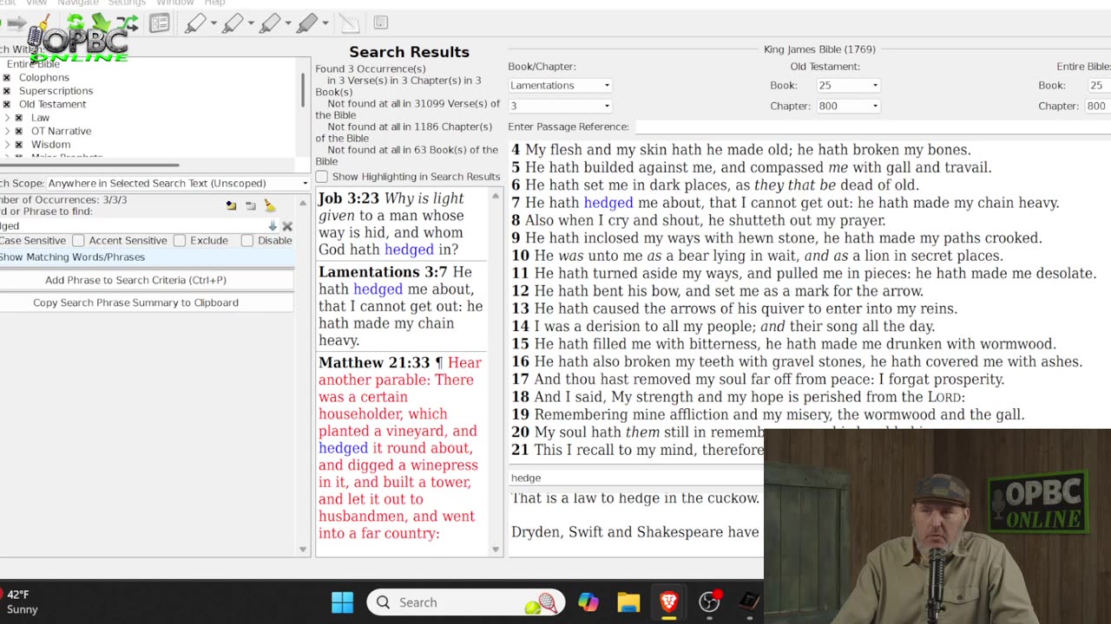
Task: Enable Show Highlighting in Search Results
Action: pyautogui.click(x=322, y=177)
